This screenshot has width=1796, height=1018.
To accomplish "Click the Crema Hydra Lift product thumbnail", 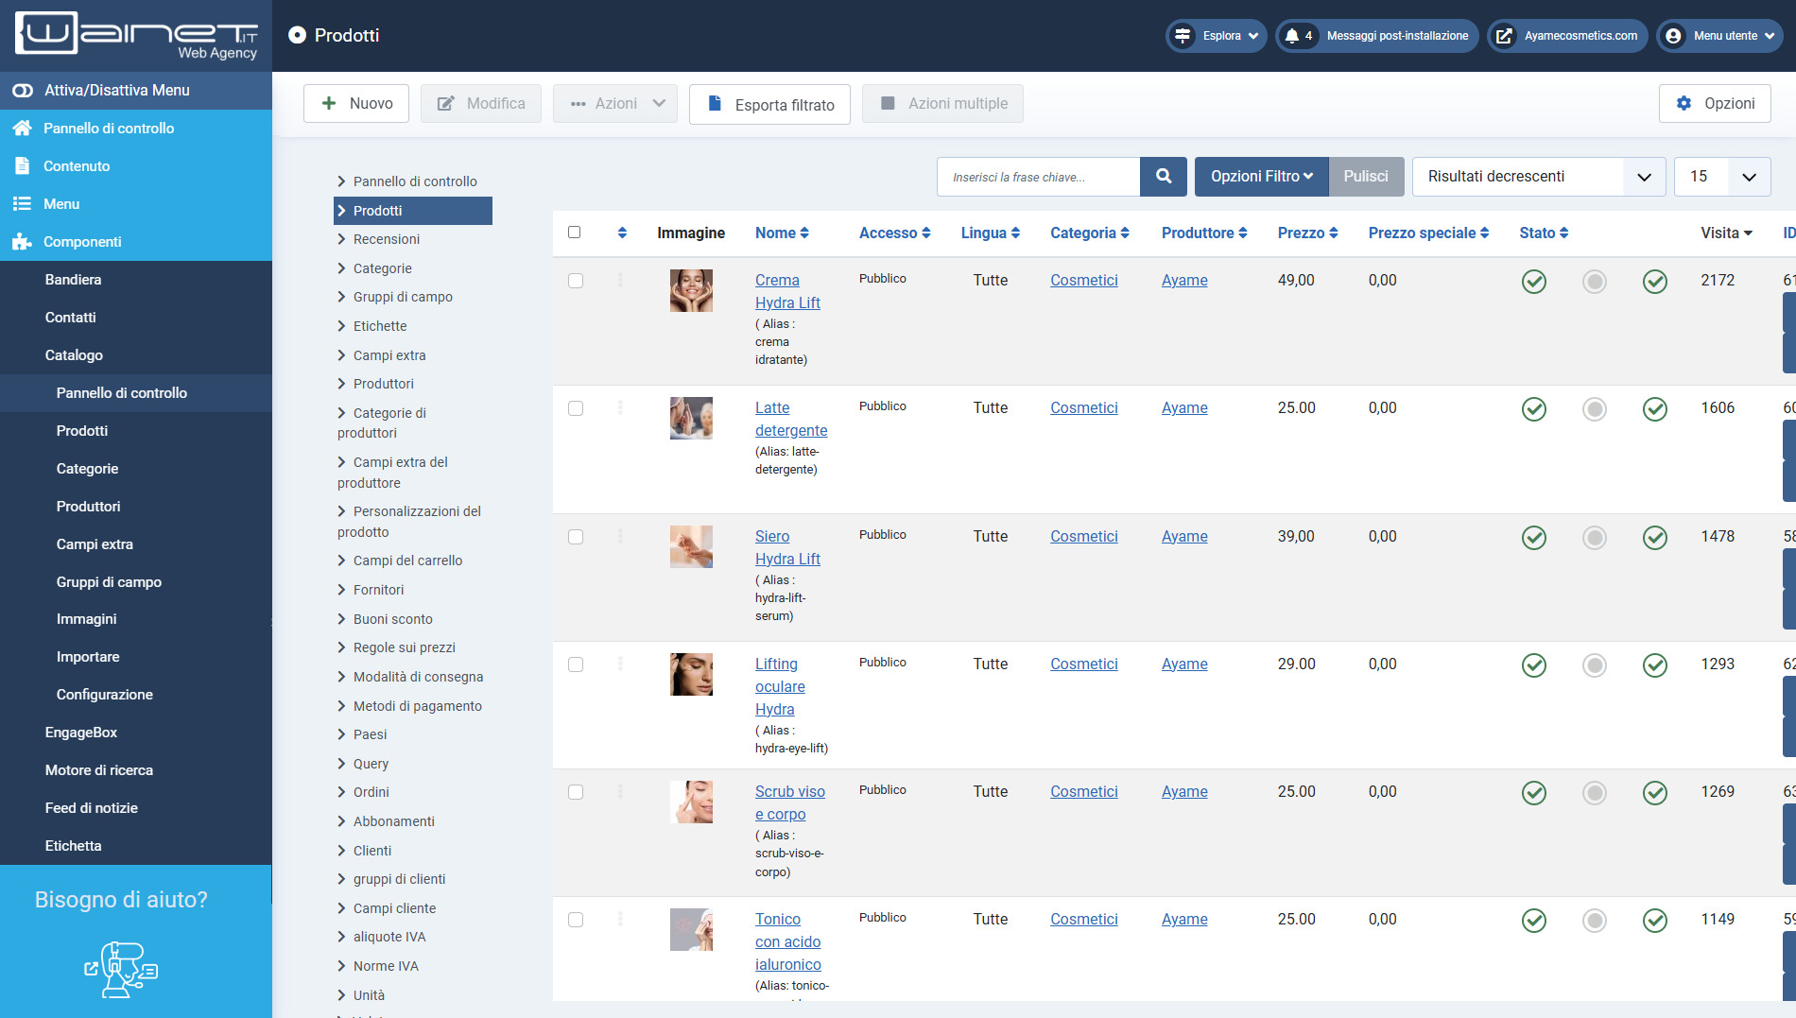I will pyautogui.click(x=691, y=290).
